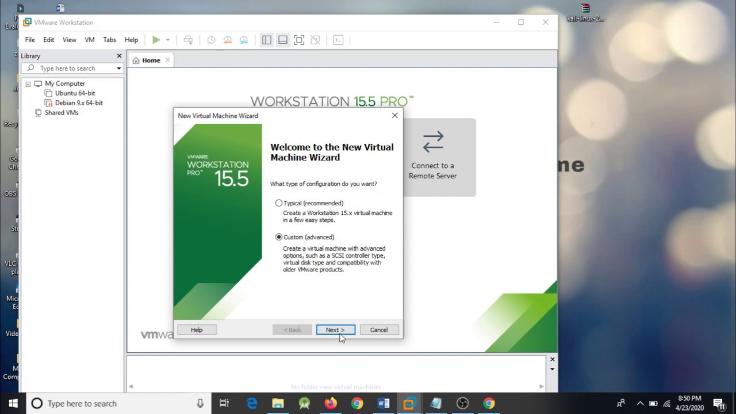Image resolution: width=736 pixels, height=414 pixels.
Task: Click the thumbnail bar left scroll arrow
Action: [131, 387]
